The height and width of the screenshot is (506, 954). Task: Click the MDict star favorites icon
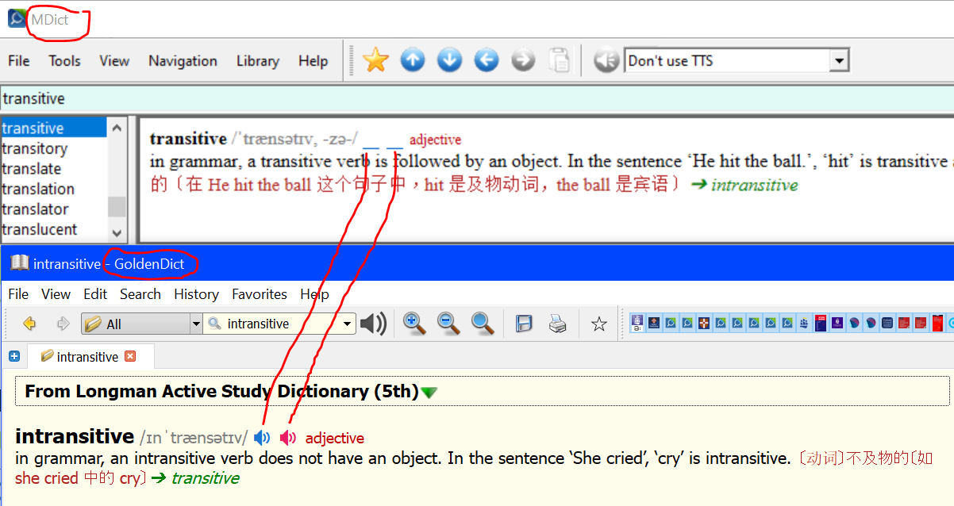click(375, 60)
